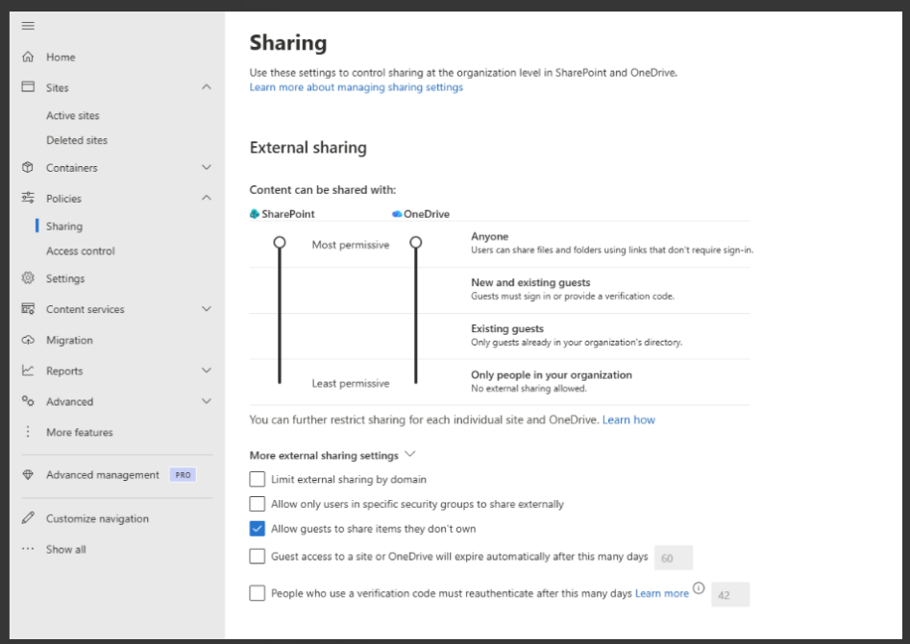Click Customize navigation label

97,518
